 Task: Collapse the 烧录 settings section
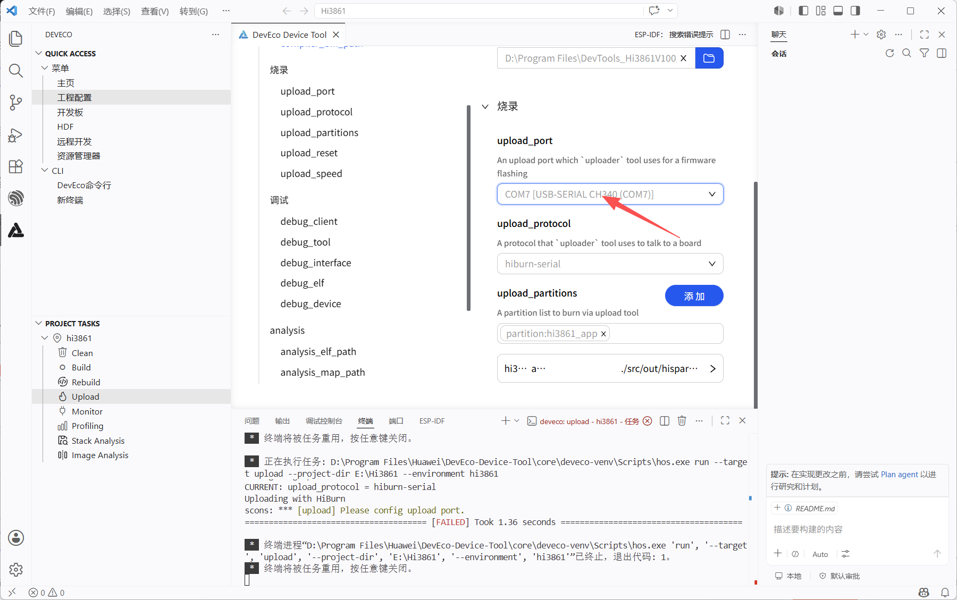(x=485, y=107)
